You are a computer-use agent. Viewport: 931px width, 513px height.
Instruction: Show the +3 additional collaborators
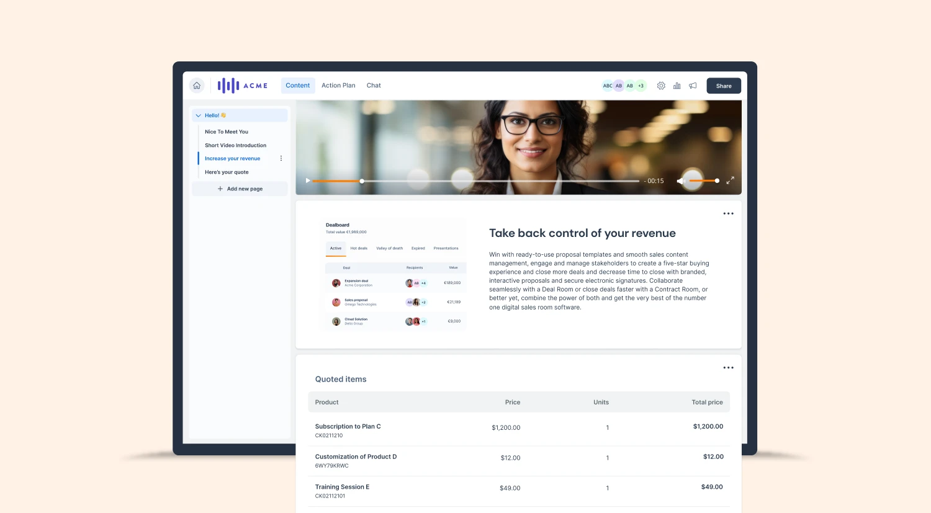[641, 86]
